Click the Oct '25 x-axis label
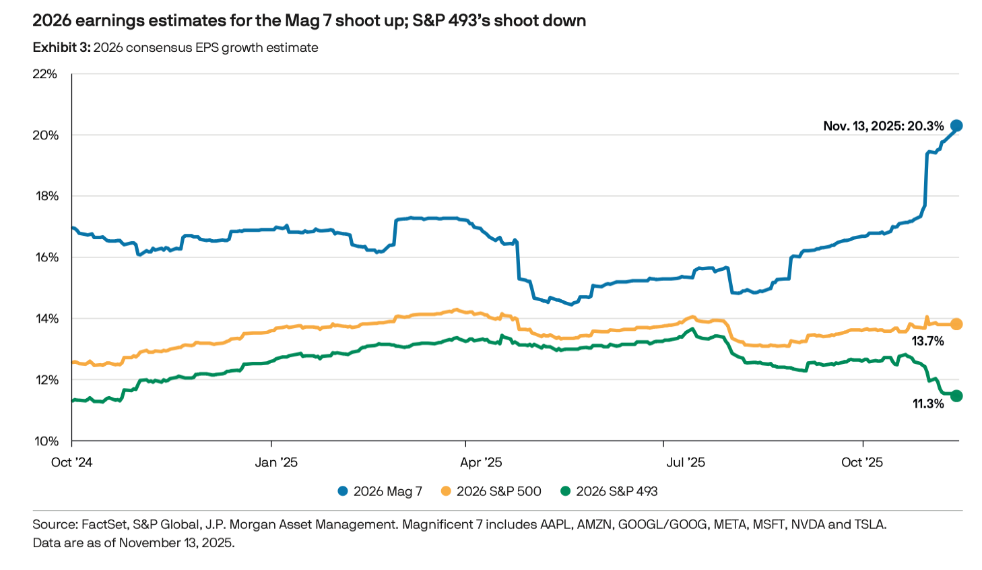The image size is (982, 570). click(x=862, y=462)
